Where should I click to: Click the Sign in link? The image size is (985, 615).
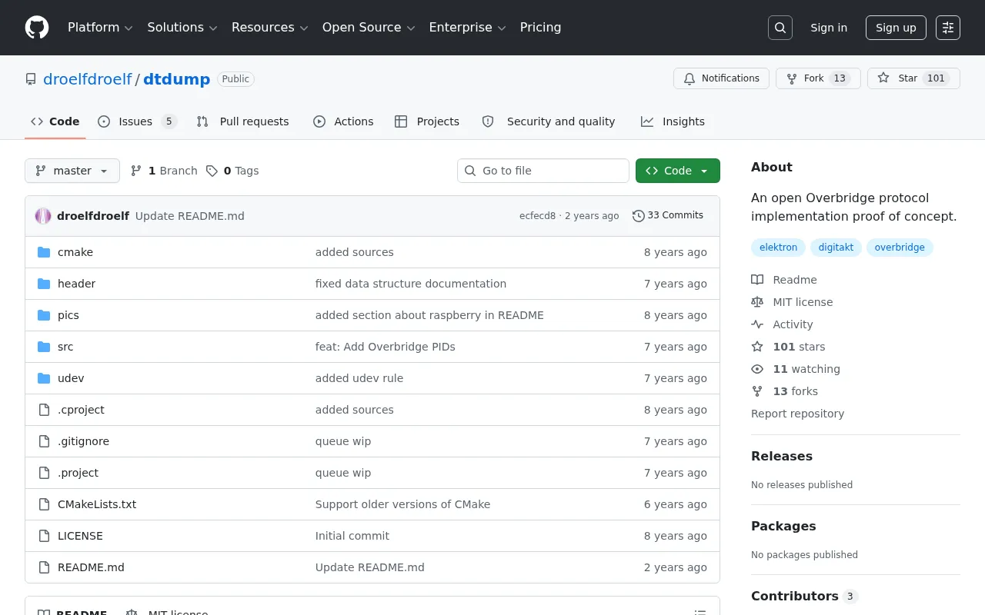click(829, 28)
